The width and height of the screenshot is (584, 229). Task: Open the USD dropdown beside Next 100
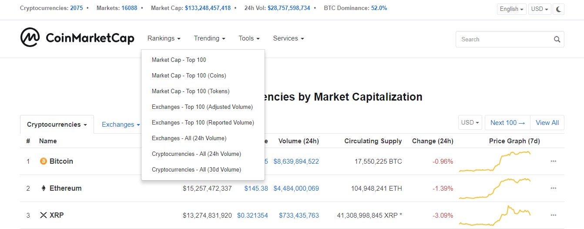pyautogui.click(x=470, y=123)
